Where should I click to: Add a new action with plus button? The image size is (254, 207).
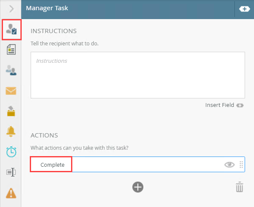tap(138, 187)
